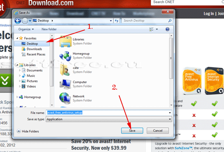Select Favorites in the navigation tree

pyautogui.click(x=30, y=38)
